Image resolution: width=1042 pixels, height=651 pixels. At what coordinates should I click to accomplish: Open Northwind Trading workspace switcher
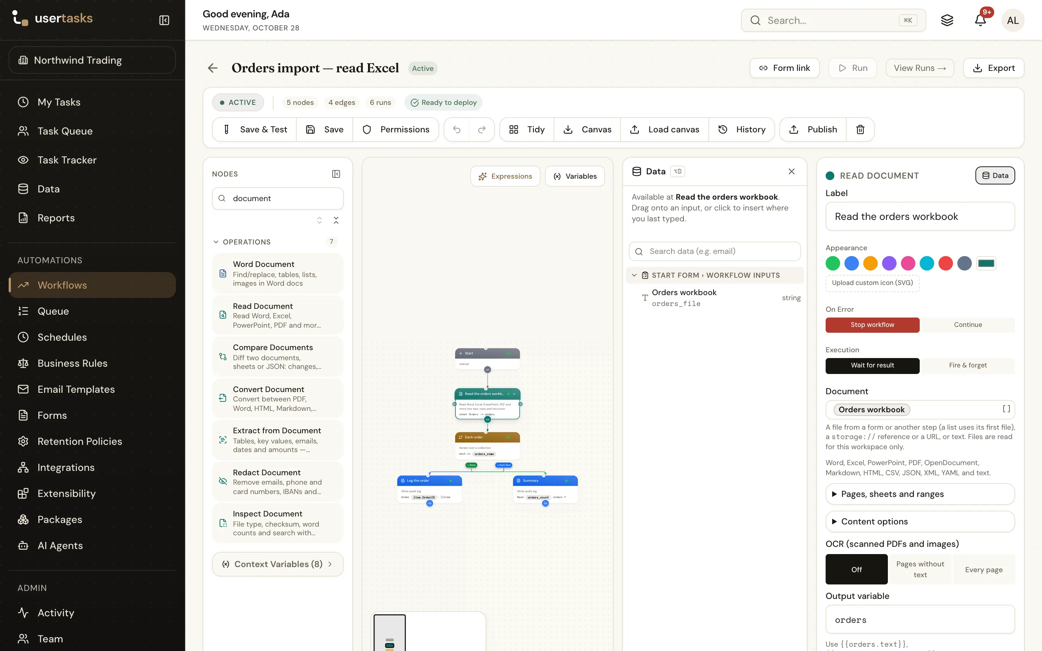point(92,60)
